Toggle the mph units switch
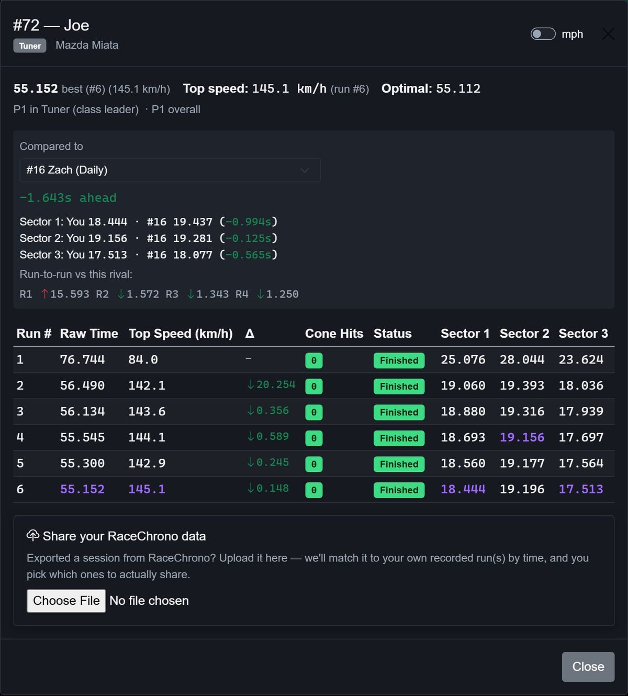 click(543, 34)
